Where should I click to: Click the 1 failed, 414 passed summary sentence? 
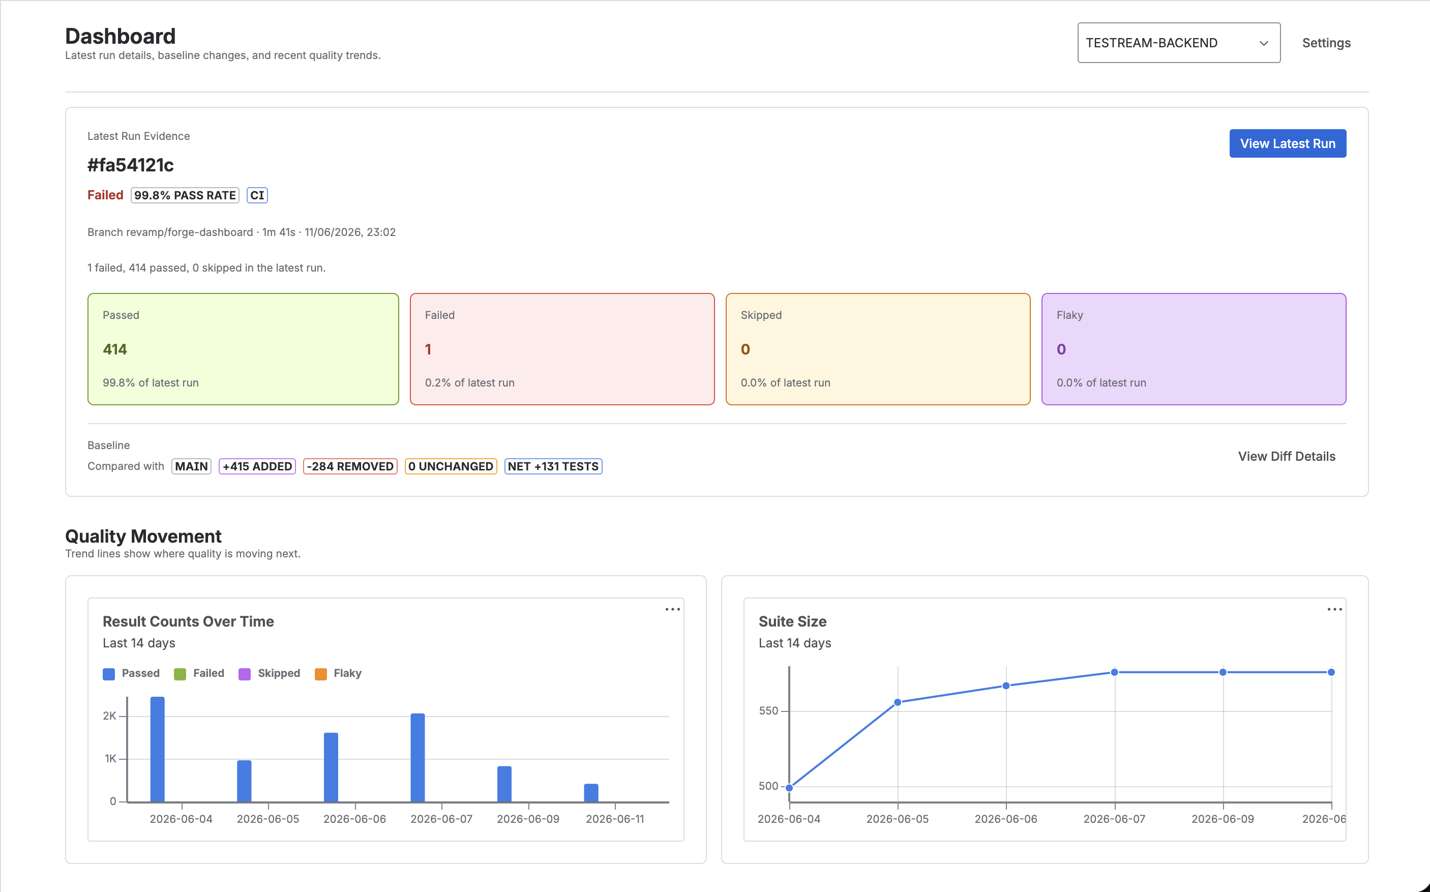click(206, 268)
